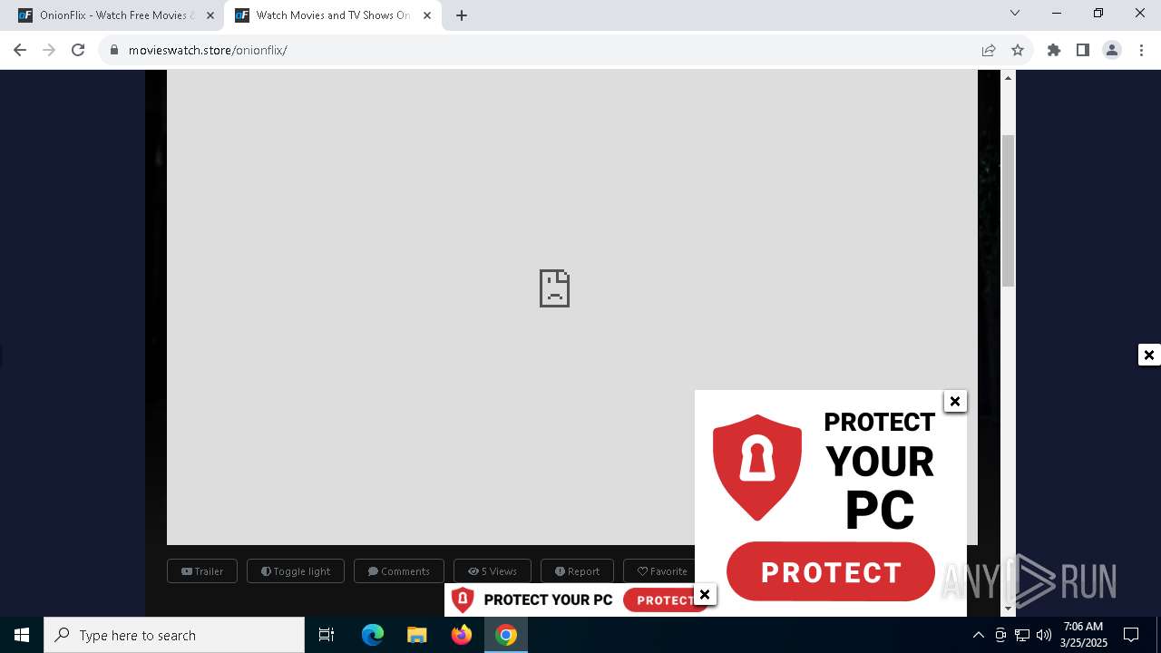Report this video
The image size is (1161, 653).
577,571
